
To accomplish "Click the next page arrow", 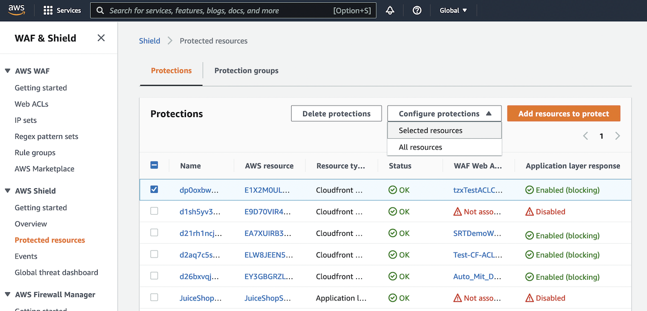I will (617, 136).
